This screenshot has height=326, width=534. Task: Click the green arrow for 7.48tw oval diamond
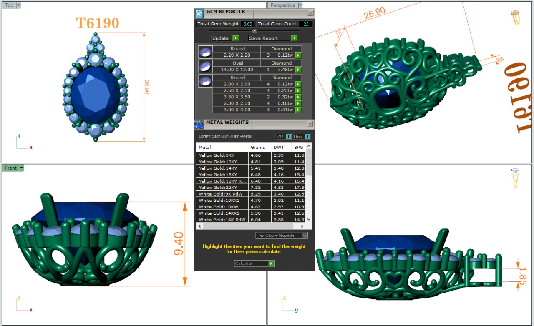(298, 70)
